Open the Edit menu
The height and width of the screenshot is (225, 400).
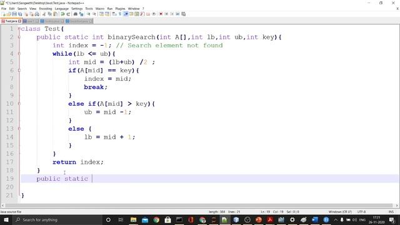point(12,9)
